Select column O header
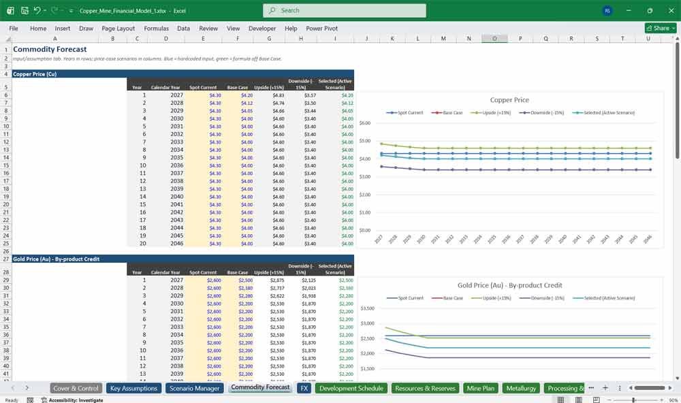The height and width of the screenshot is (403, 681). [494, 39]
